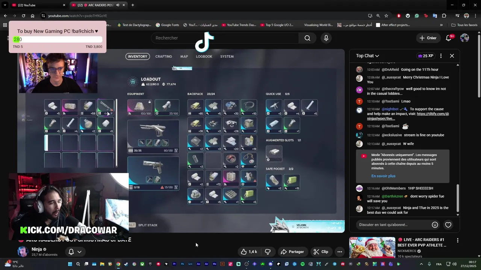Viewport: 481px width, 270px height.
Task: Close the live chat panel
Action: click(452, 56)
